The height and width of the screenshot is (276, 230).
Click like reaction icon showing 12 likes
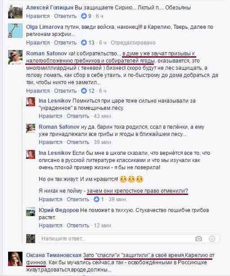pos(84,91)
